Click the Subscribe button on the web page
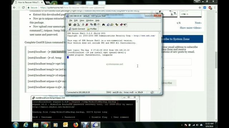This screenshot has height=128, width=229. [169, 83]
